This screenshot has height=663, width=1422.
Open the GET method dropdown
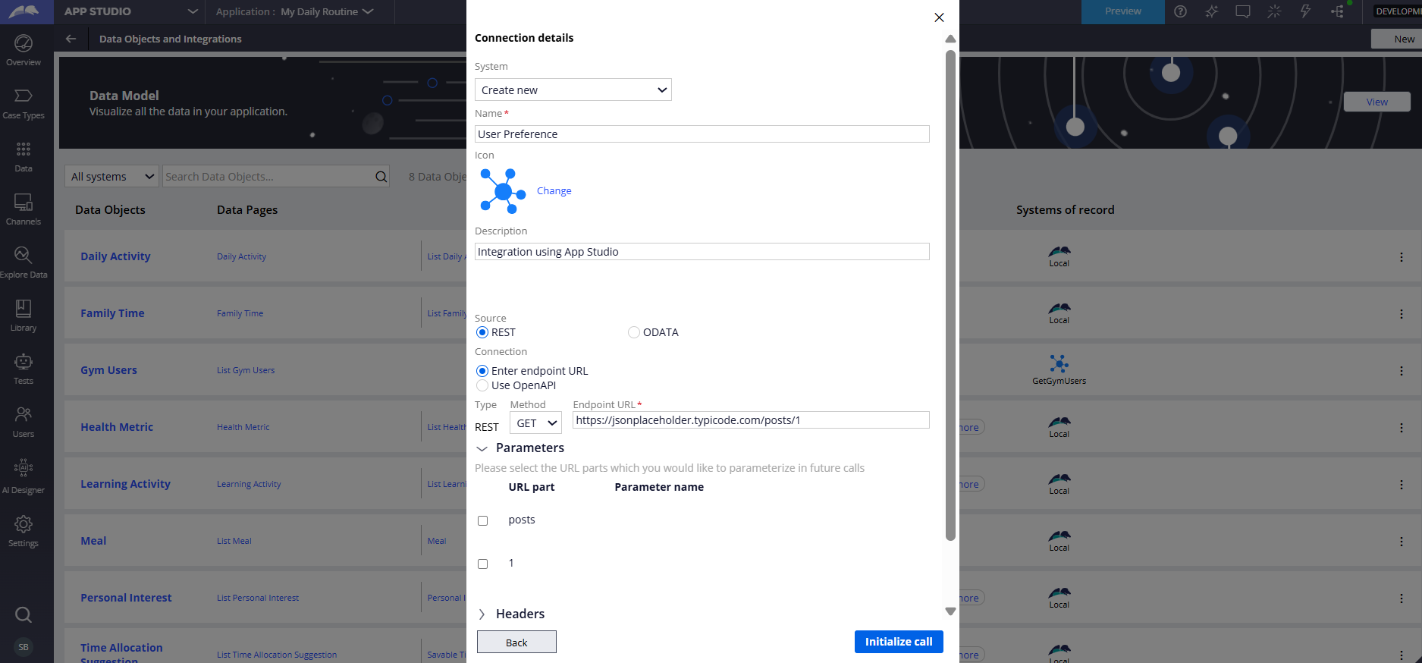tap(536, 423)
